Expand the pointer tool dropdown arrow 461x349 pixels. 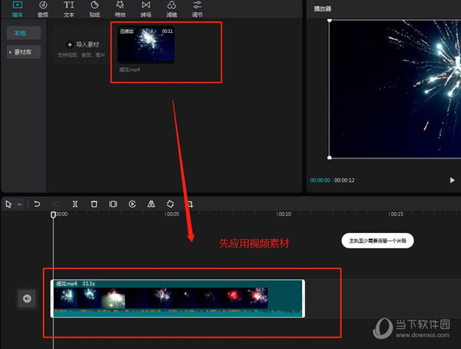(19, 204)
